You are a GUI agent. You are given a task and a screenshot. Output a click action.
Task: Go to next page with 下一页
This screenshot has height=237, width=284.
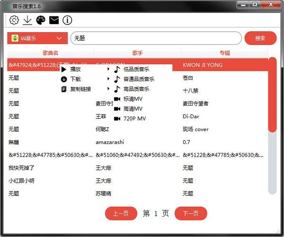(191, 213)
